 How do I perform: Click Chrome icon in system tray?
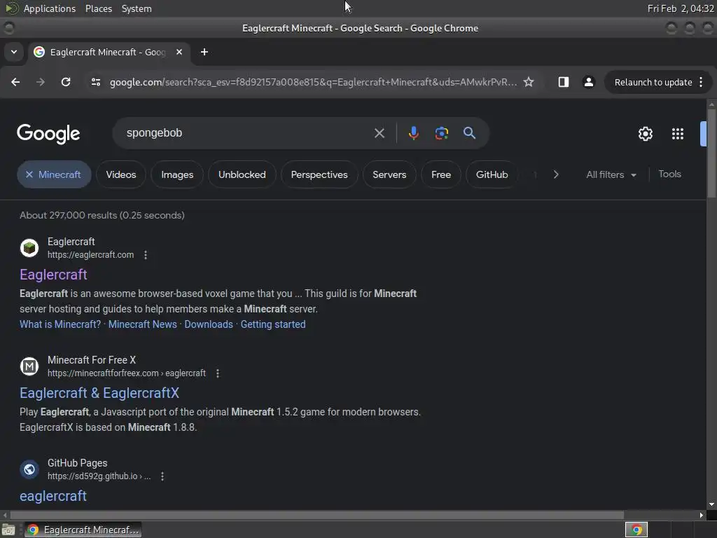pyautogui.click(x=636, y=530)
